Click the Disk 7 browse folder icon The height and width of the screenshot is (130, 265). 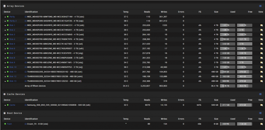coord(262,53)
